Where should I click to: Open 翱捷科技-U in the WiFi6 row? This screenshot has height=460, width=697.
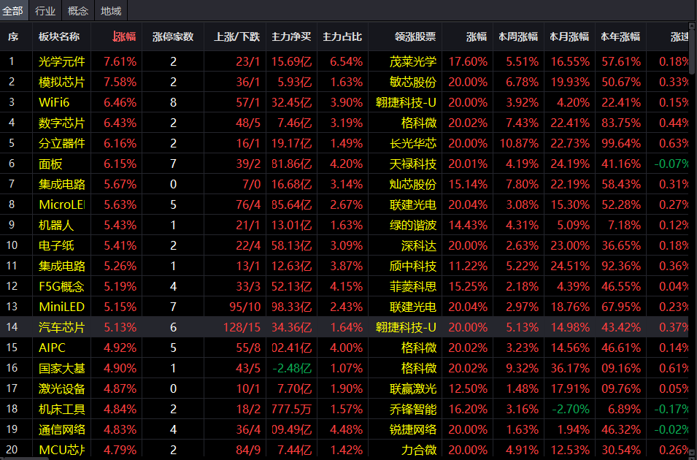pyautogui.click(x=406, y=102)
